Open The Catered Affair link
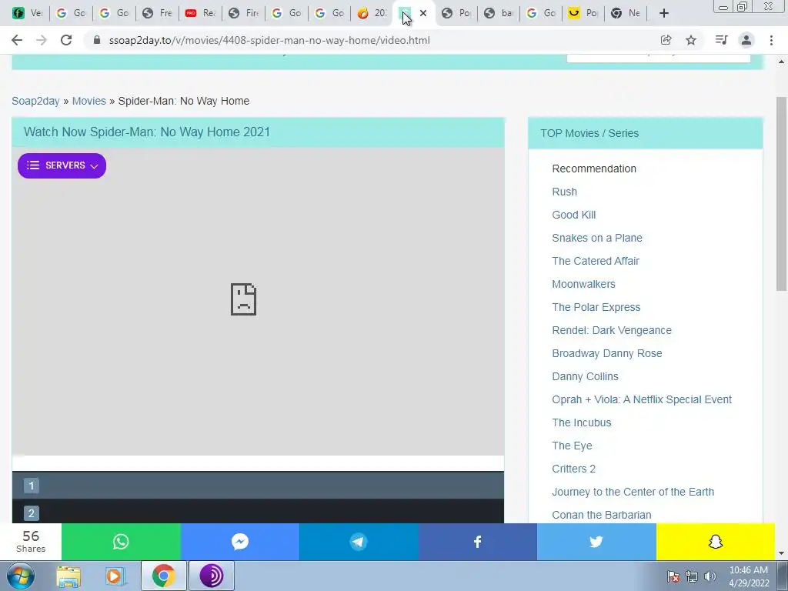788x591 pixels. (596, 262)
